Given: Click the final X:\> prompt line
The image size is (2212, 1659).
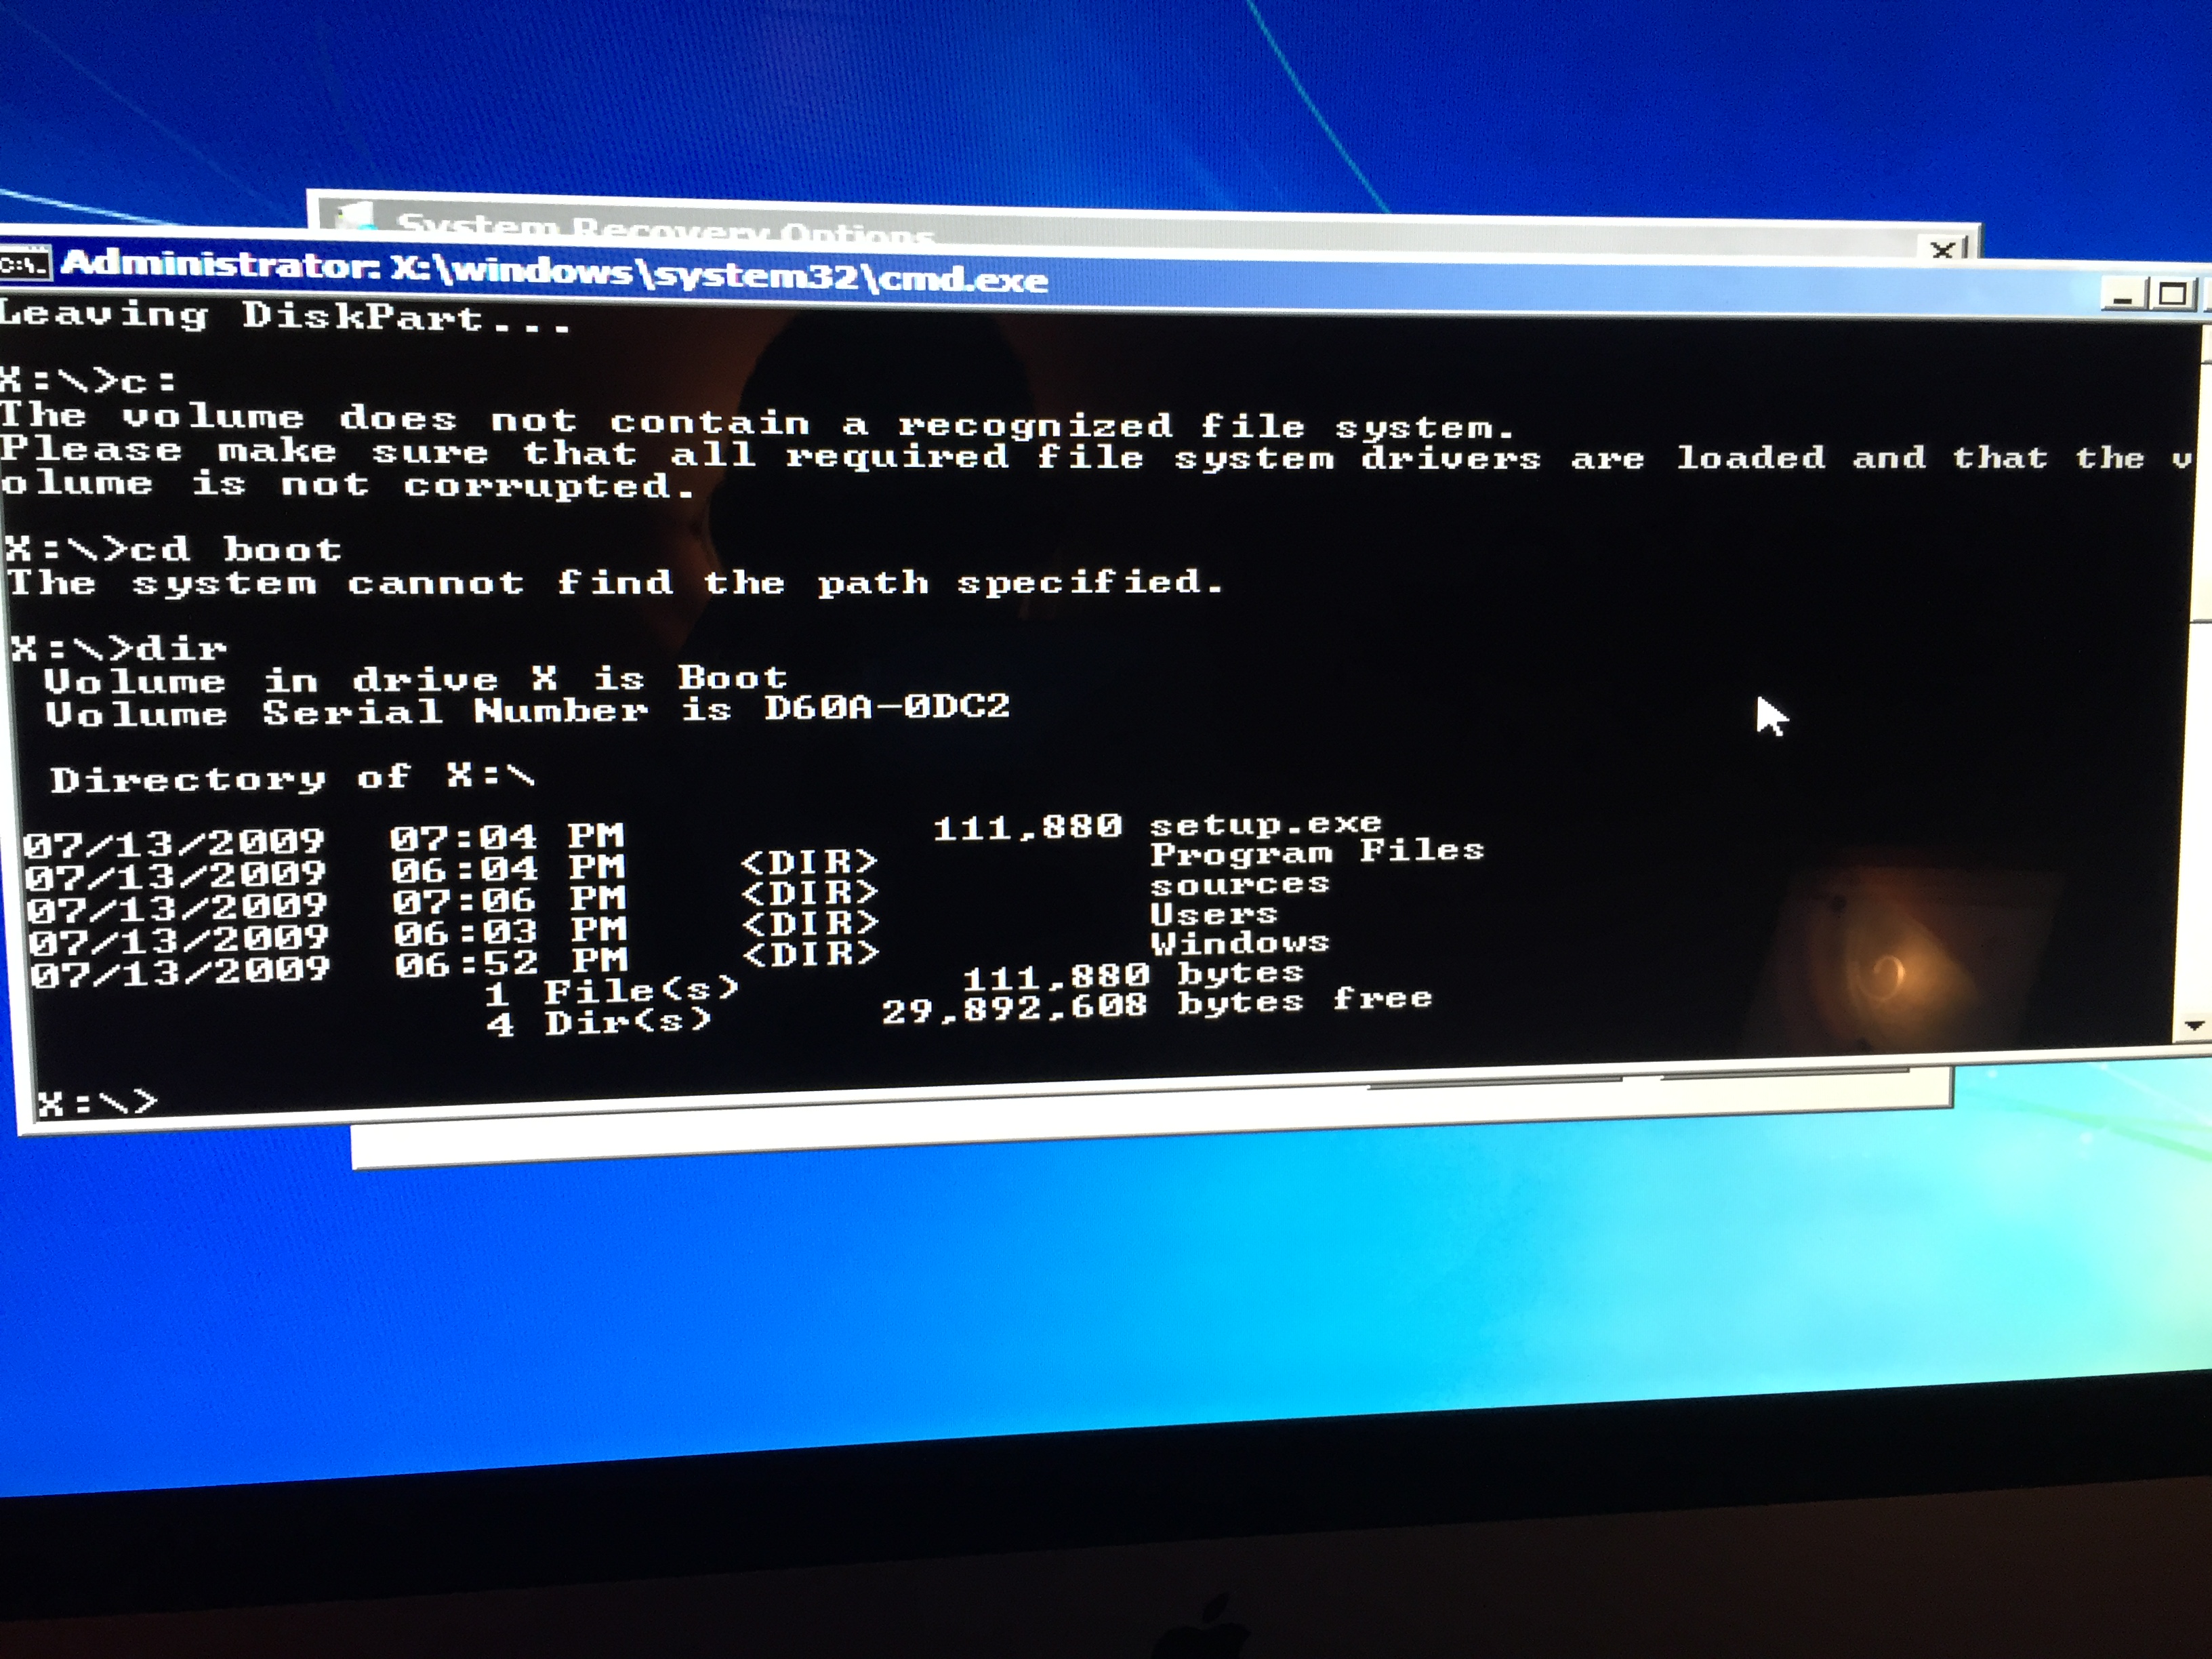Looking at the screenshot, I should pyautogui.click(x=97, y=1102).
